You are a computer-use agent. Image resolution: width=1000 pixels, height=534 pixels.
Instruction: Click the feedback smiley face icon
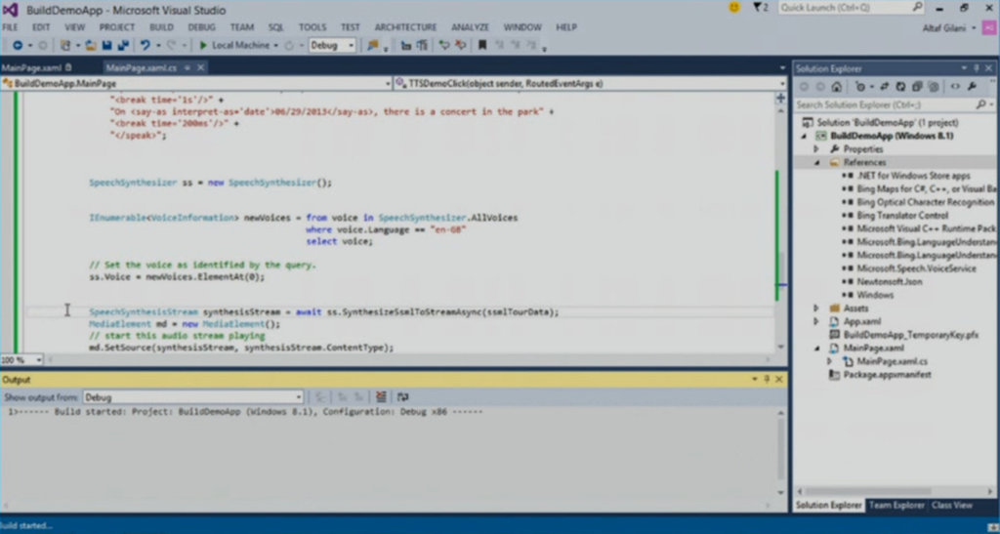734,8
